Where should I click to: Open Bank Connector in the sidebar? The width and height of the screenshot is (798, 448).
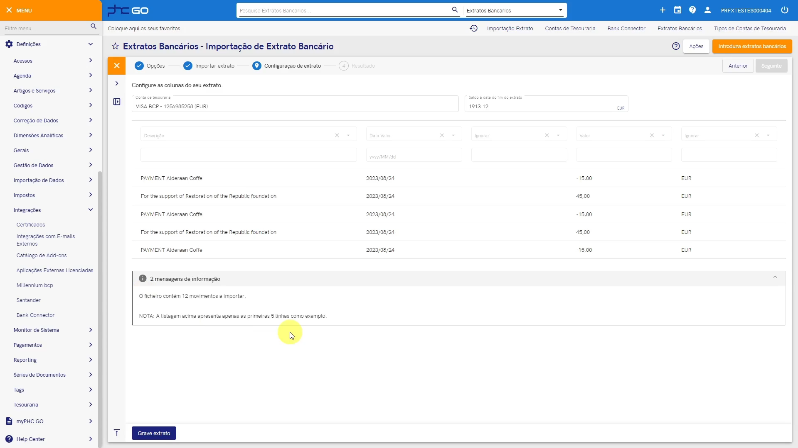coord(35,315)
